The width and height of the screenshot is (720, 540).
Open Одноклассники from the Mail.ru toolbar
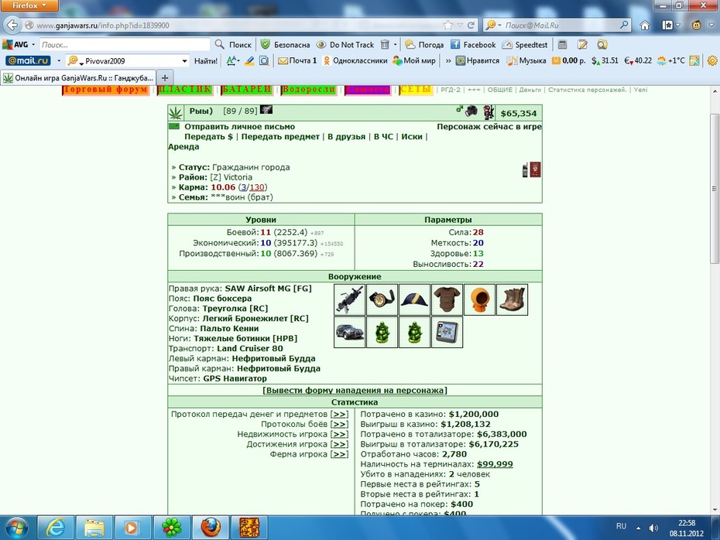pyautogui.click(x=355, y=60)
